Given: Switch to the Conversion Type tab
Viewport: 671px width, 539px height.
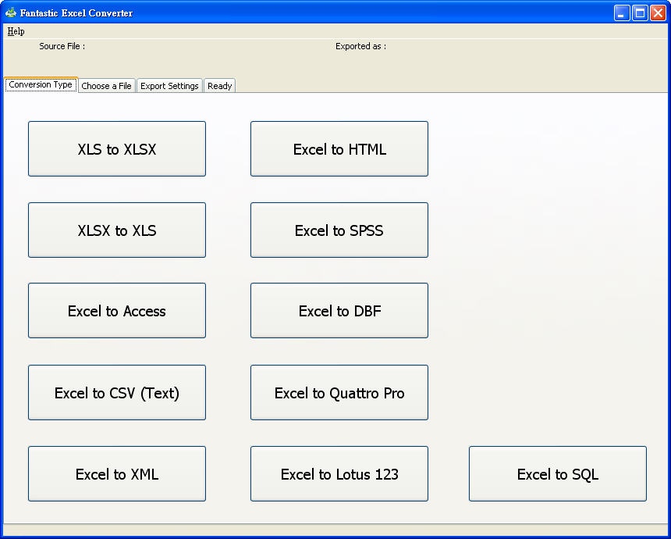Looking at the screenshot, I should [x=41, y=84].
